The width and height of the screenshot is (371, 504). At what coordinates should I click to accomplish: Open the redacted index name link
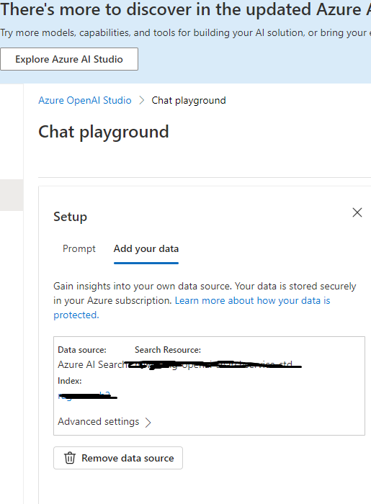tap(87, 396)
